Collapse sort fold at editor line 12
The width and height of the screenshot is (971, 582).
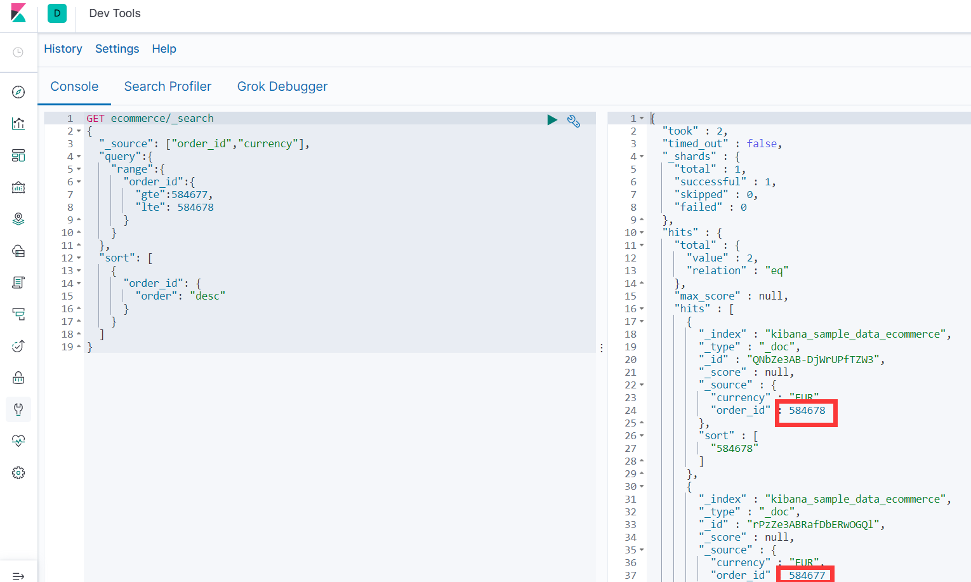pyautogui.click(x=79, y=258)
